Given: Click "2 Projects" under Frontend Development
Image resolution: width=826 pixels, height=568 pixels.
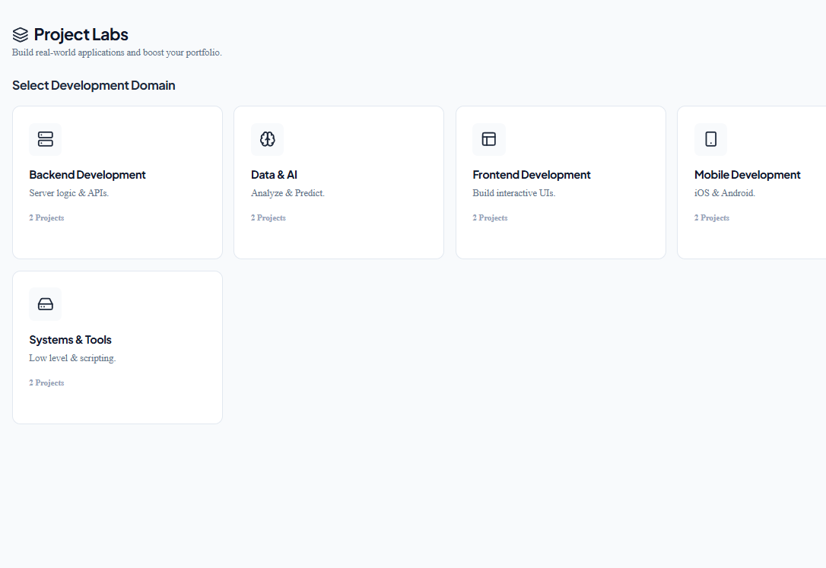Looking at the screenshot, I should (x=490, y=218).
